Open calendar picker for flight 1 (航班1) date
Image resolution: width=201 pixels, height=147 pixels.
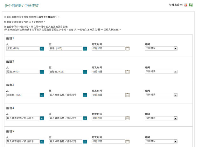pos(128,49)
